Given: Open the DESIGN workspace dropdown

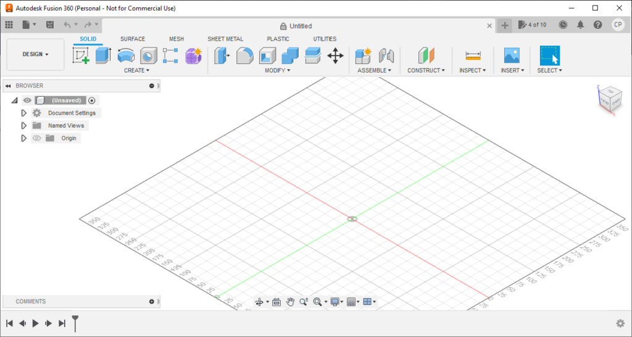Looking at the screenshot, I should (x=35, y=54).
